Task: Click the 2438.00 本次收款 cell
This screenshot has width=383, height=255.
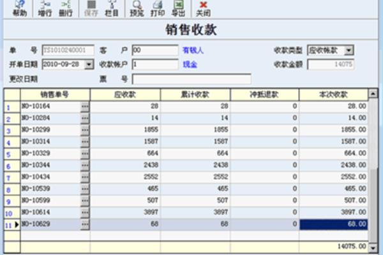Action: click(x=333, y=165)
